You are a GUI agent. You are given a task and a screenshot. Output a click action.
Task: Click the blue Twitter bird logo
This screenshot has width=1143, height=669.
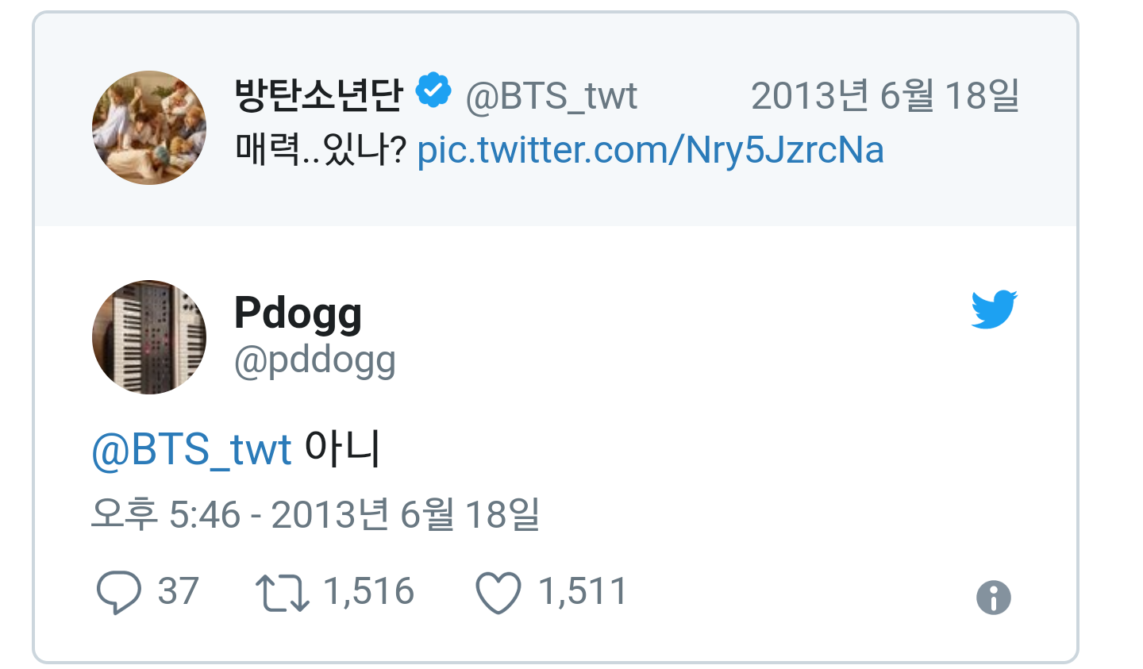coord(994,309)
